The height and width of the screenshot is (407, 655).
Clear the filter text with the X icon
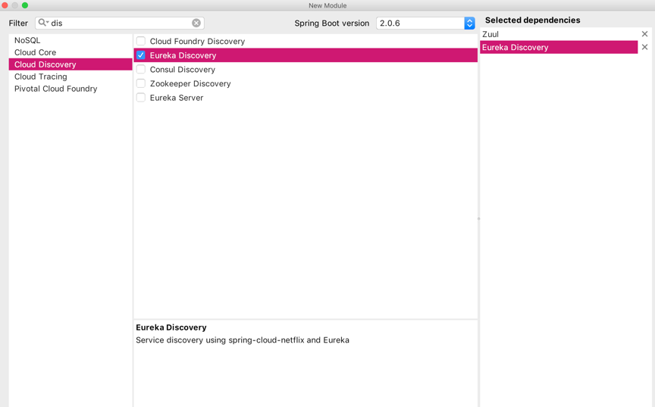point(196,23)
